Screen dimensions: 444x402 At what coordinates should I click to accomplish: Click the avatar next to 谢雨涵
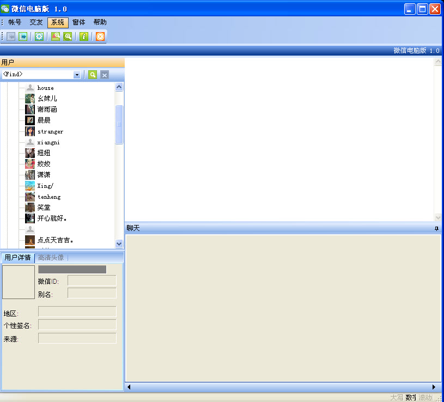[30, 109]
